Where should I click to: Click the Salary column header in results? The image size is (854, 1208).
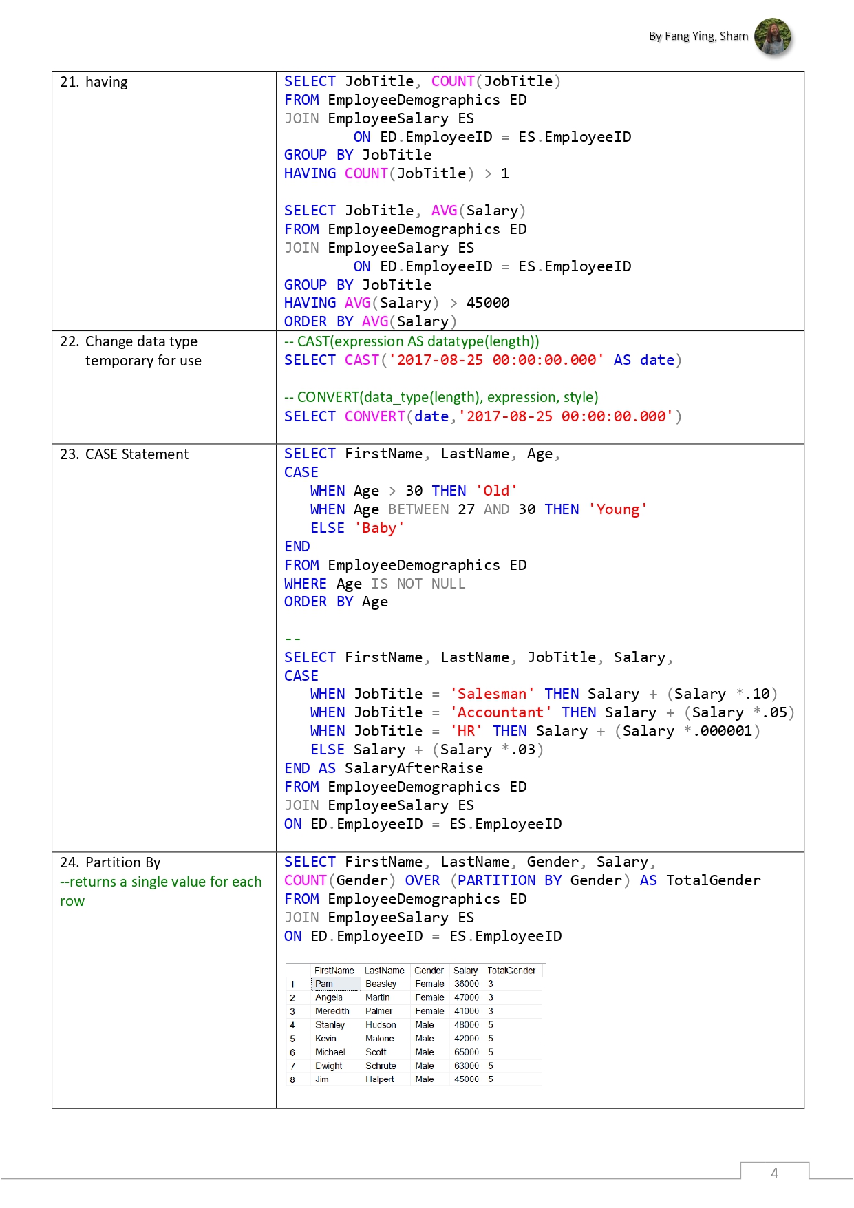pos(465,971)
